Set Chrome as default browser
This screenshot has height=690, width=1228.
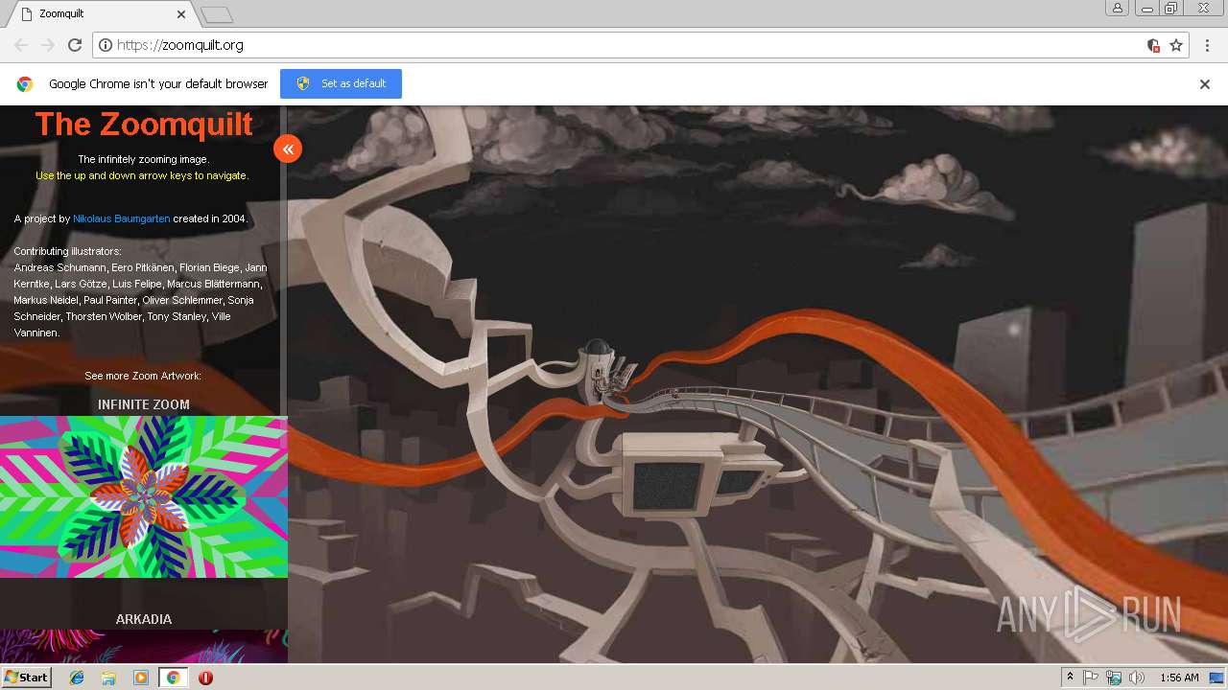341,83
